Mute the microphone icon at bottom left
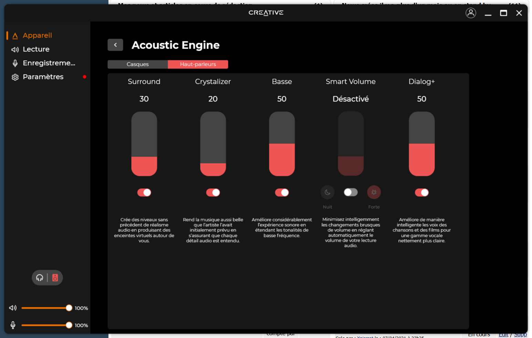Viewport: 532px width, 338px height. [x=13, y=325]
